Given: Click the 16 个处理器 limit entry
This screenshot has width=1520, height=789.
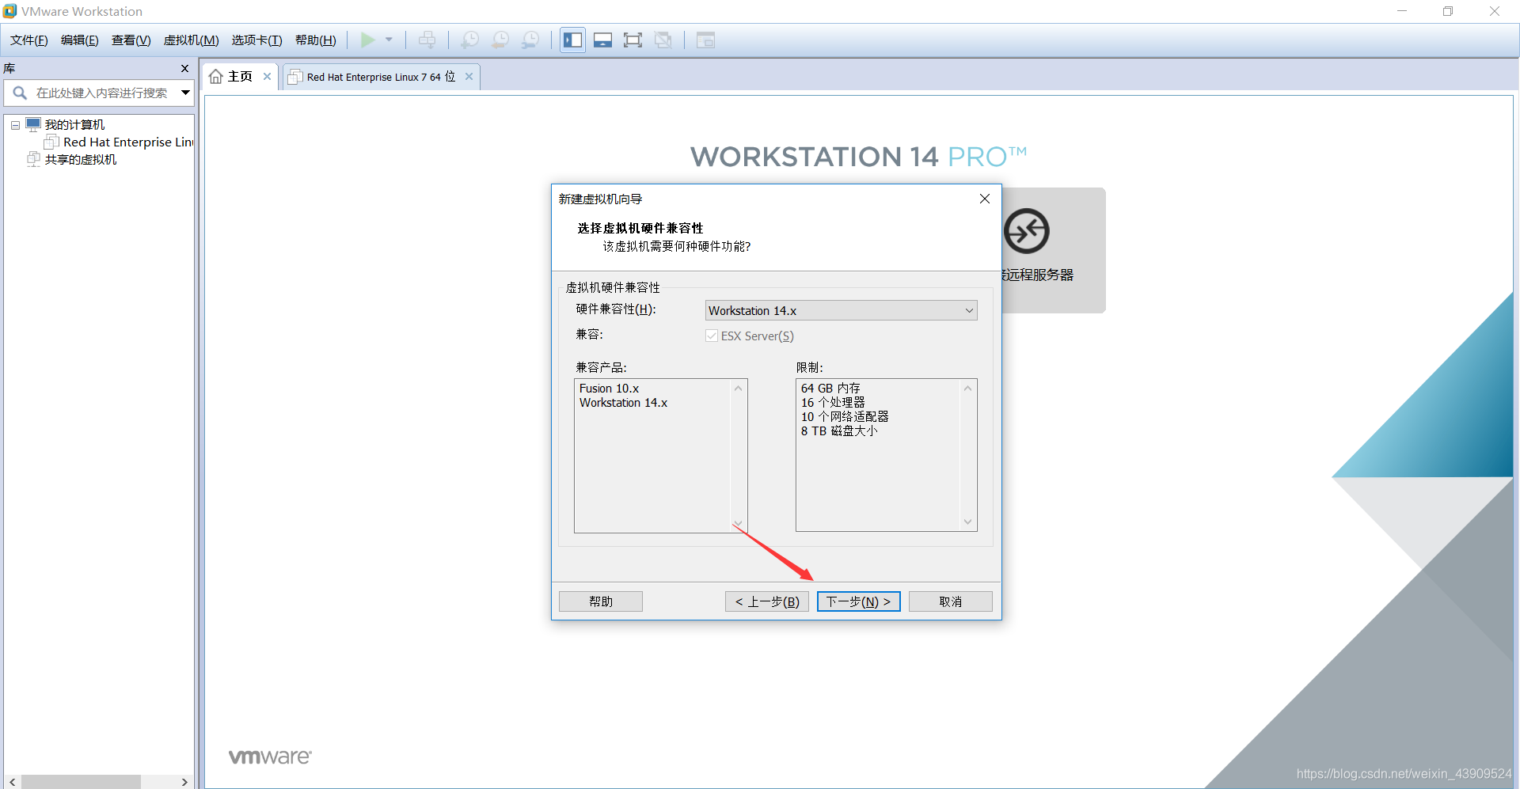Looking at the screenshot, I should click(x=833, y=403).
